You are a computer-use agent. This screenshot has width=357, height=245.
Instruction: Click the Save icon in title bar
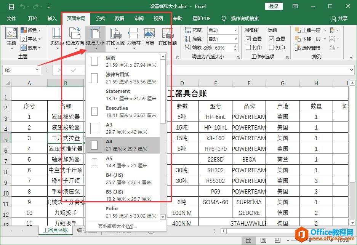(11, 6)
